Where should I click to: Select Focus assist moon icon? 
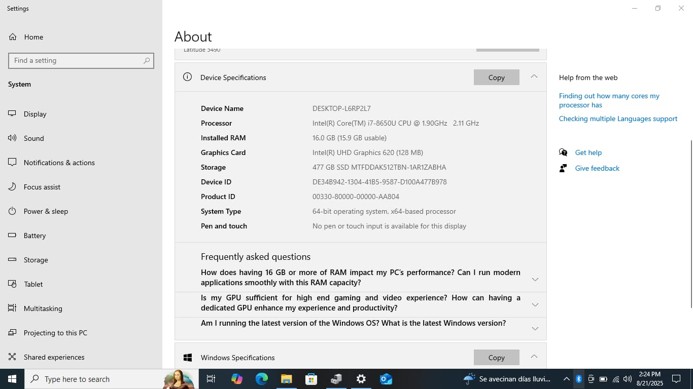tap(13, 187)
